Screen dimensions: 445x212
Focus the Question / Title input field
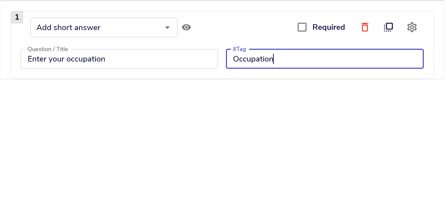119,59
